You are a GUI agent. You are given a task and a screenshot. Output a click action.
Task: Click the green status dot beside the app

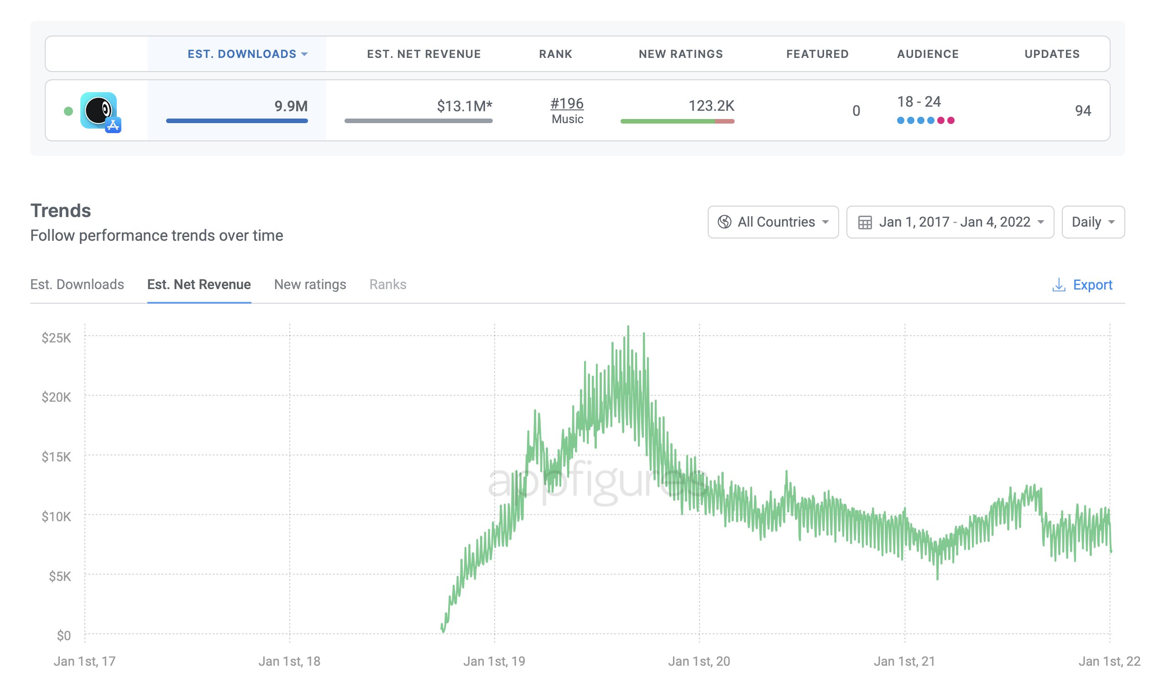(x=68, y=111)
